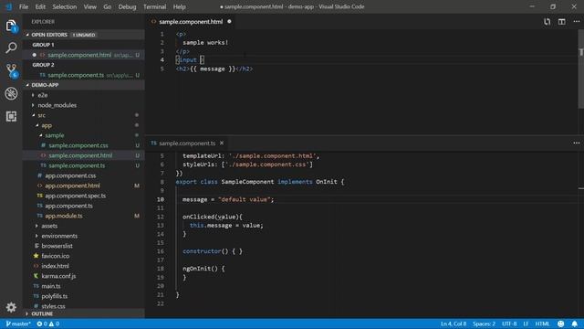This screenshot has width=584, height=329.
Task: Click line 10 message default value code
Action: 228,199
